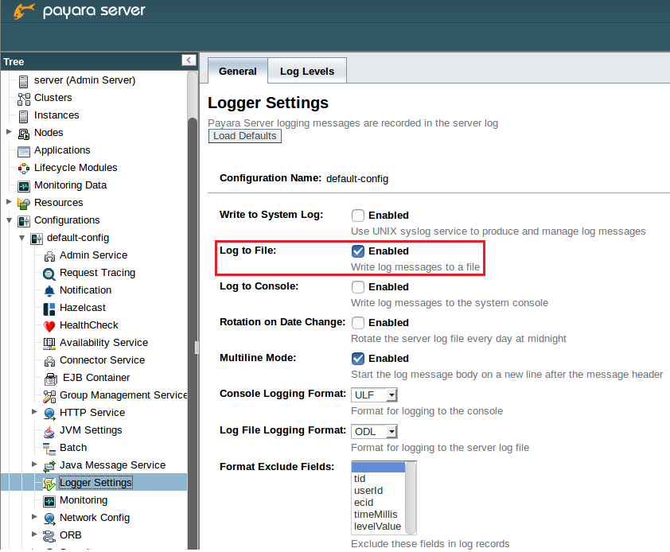670x552 pixels.
Task: Click the Payara Server fish logo
Action: [24, 10]
